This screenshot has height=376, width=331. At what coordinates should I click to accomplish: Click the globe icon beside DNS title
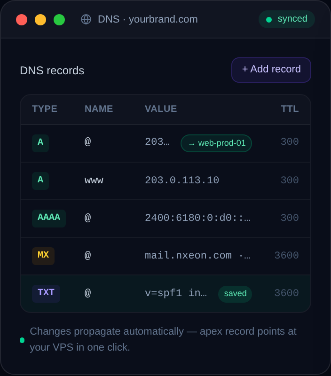(86, 19)
